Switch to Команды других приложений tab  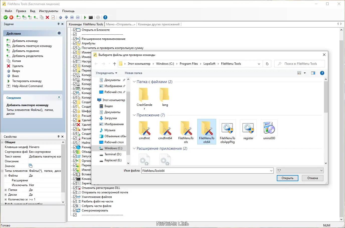point(159,24)
